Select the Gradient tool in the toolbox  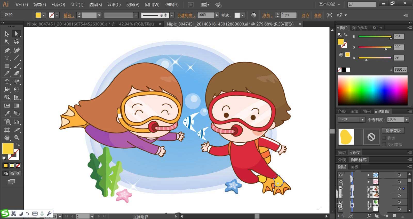tap(17, 105)
